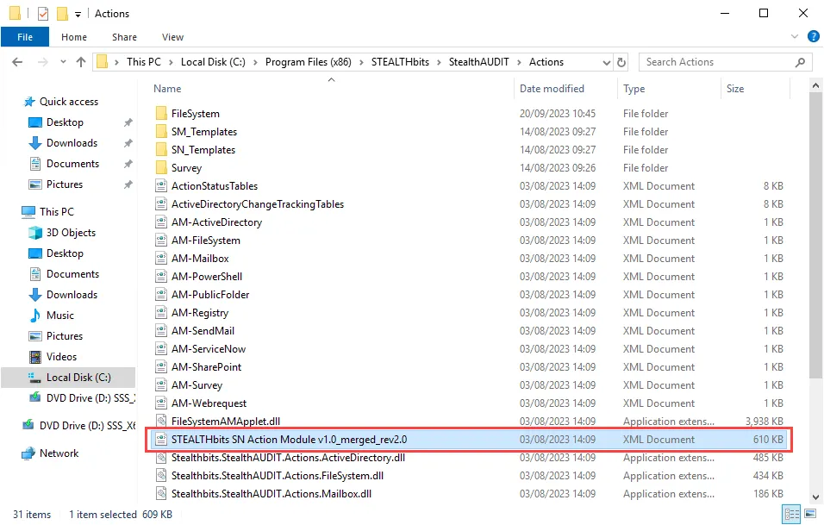824x525 pixels.
Task: Open the File menu
Action: pyautogui.click(x=25, y=37)
